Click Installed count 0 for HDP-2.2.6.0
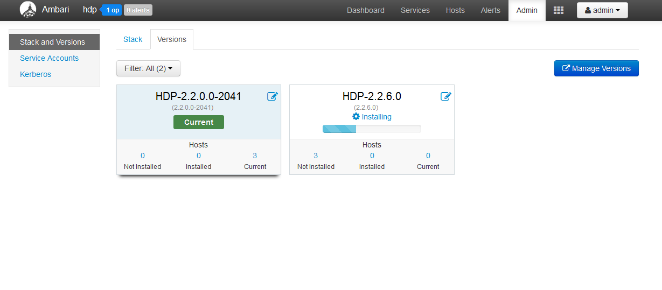Screen dimensions: 662x290 372,155
